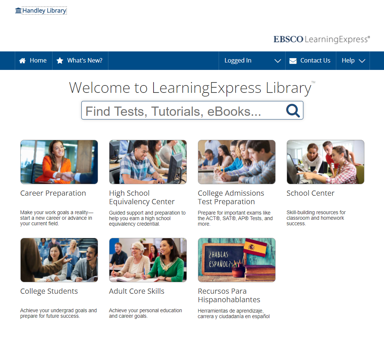Click the School Center image thumbnail
This screenshot has height=337, width=384.
[x=325, y=162]
